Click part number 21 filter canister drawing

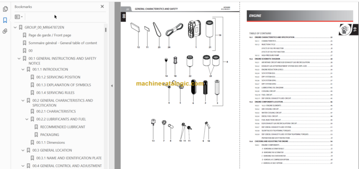pyautogui.click(x=209, y=28)
